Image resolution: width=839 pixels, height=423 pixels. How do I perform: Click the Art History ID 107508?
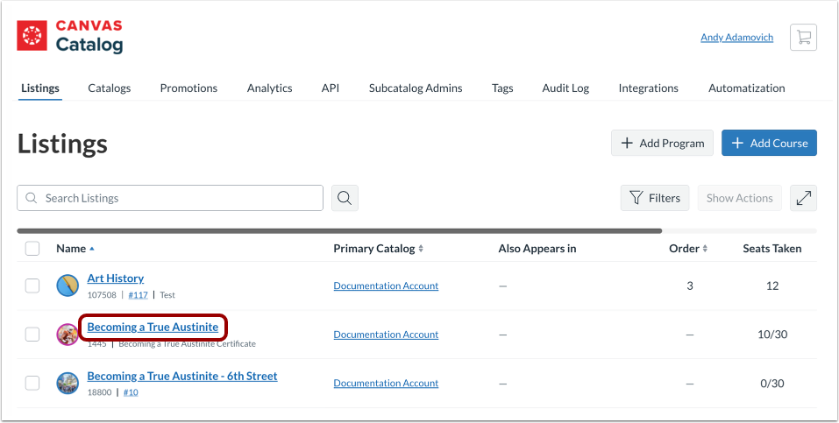coord(102,294)
